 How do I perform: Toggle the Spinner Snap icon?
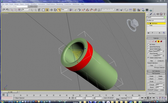95,10
